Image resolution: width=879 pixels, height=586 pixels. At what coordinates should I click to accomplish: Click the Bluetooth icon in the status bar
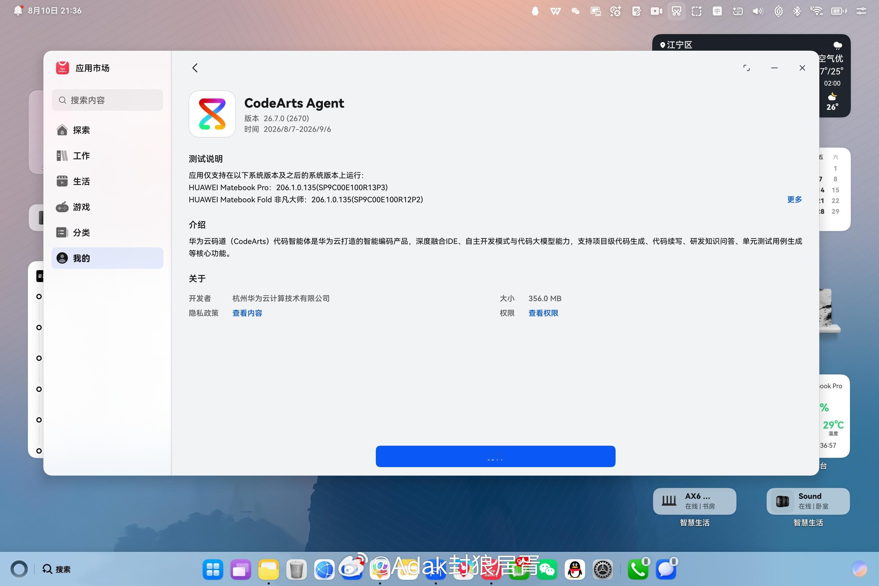click(797, 11)
